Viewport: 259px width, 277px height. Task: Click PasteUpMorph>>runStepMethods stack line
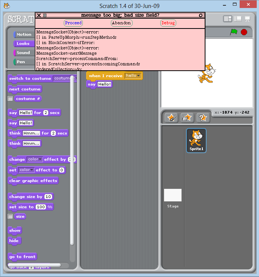76,37
